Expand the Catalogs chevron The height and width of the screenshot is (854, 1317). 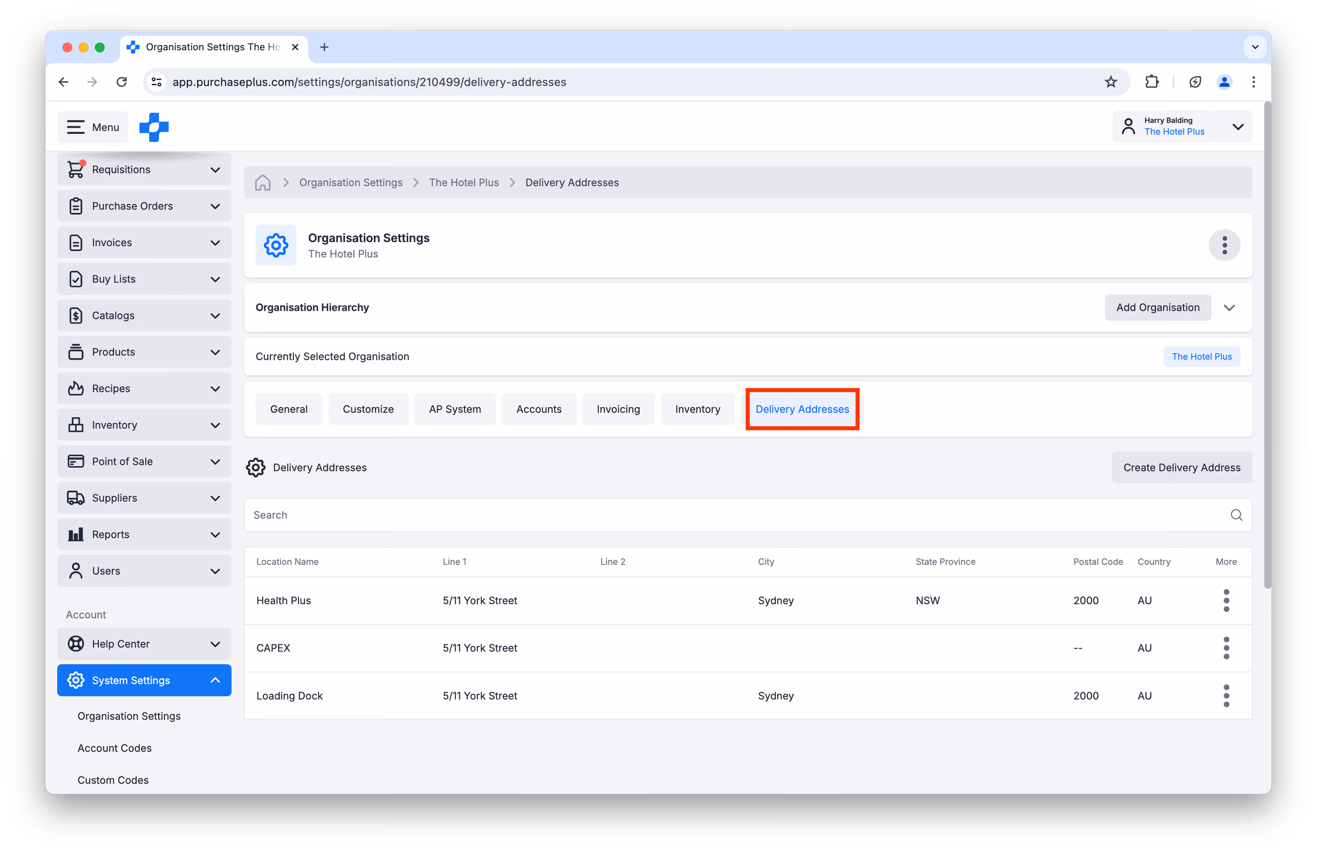point(215,316)
